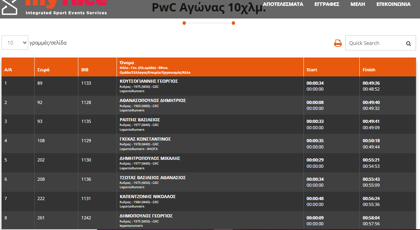Image resolution: width=420 pixels, height=230 pixels.
Task: Open the ΑΠΟΤΕΛΕΣΜΑΤΑ menu
Action: click(283, 4)
